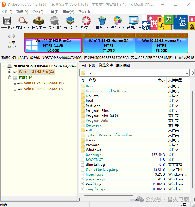Select the Intel folder
Image resolution: width=195 pixels, height=207 pixels.
(89, 101)
